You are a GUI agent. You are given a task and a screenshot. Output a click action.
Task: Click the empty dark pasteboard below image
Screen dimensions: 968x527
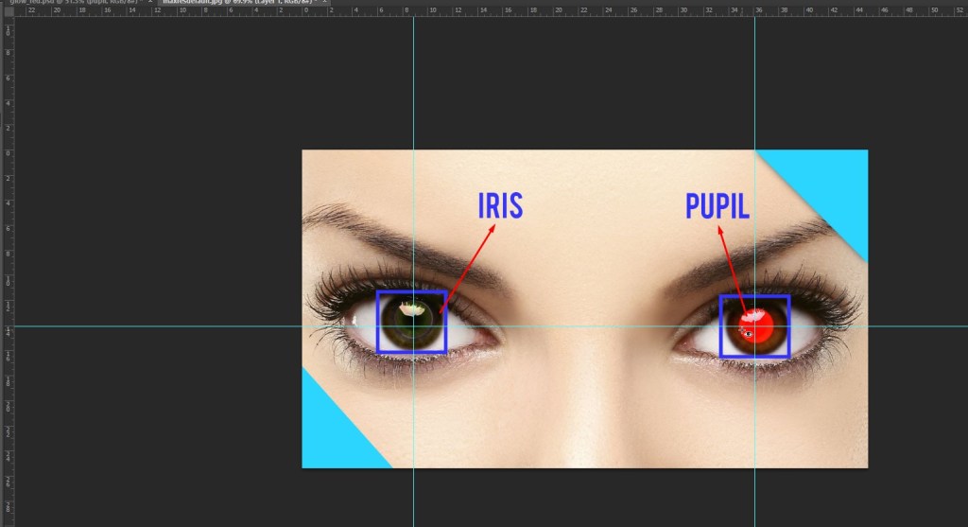click(x=567, y=497)
